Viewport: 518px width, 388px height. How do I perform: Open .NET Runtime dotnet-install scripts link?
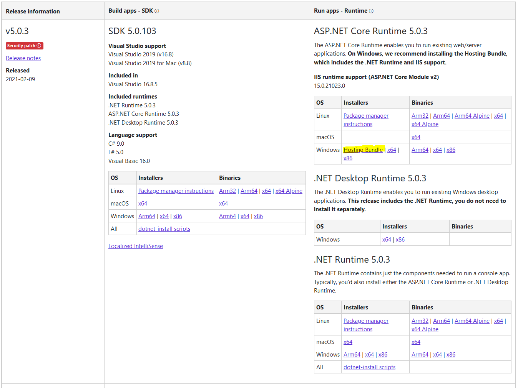(x=369, y=367)
